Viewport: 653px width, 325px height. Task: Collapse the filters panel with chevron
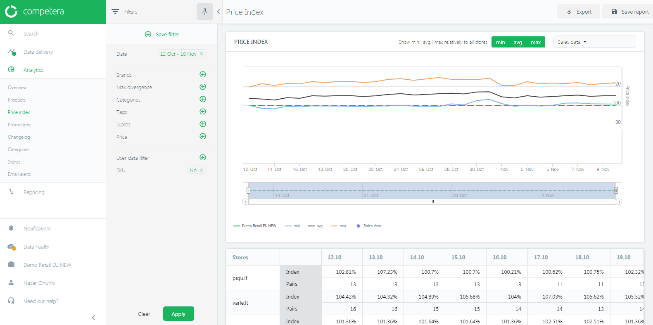[x=218, y=12]
